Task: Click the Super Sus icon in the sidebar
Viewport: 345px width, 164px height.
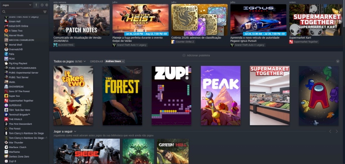Action: tap(6, 96)
